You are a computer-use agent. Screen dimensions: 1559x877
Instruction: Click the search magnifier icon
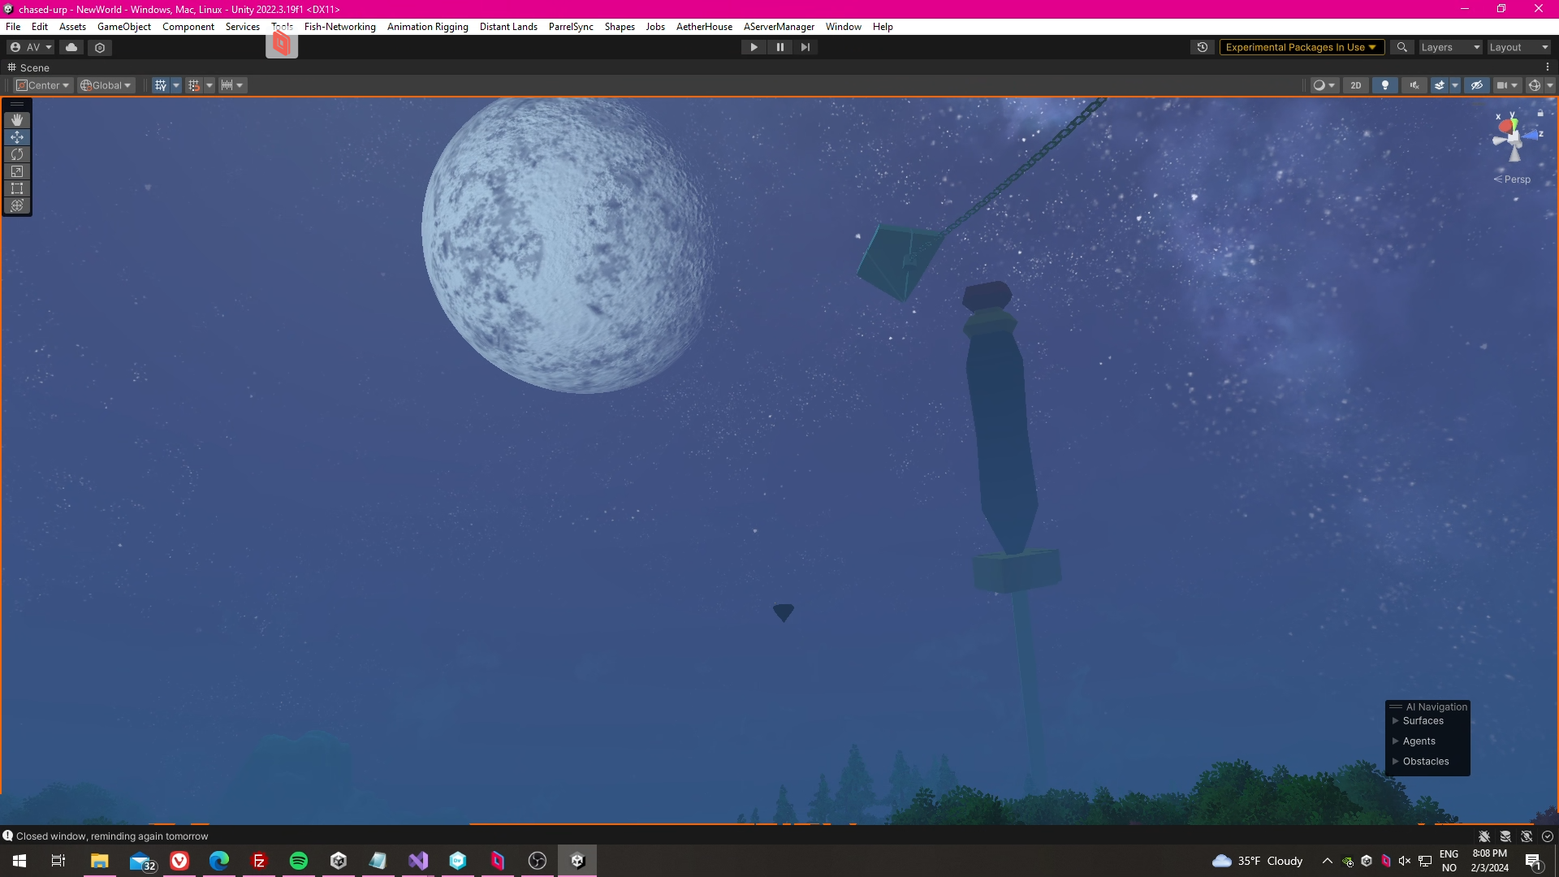point(1401,47)
